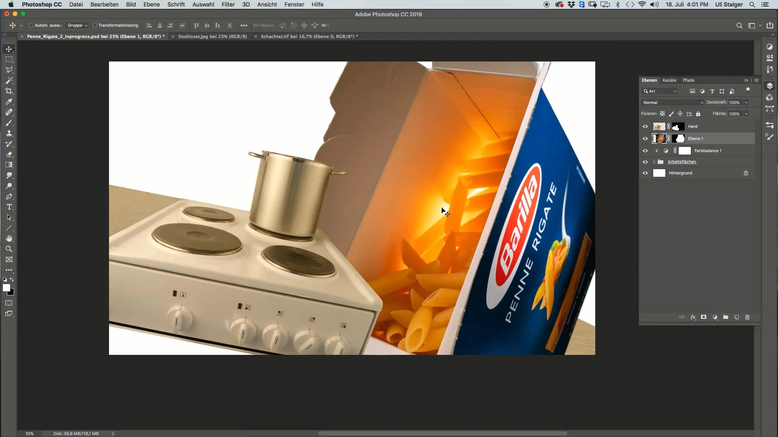Toggle Quick Mask mode
The height and width of the screenshot is (437, 778).
[9, 303]
